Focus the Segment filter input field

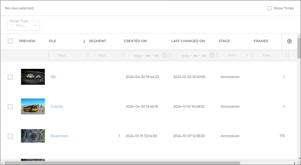(x=105, y=55)
